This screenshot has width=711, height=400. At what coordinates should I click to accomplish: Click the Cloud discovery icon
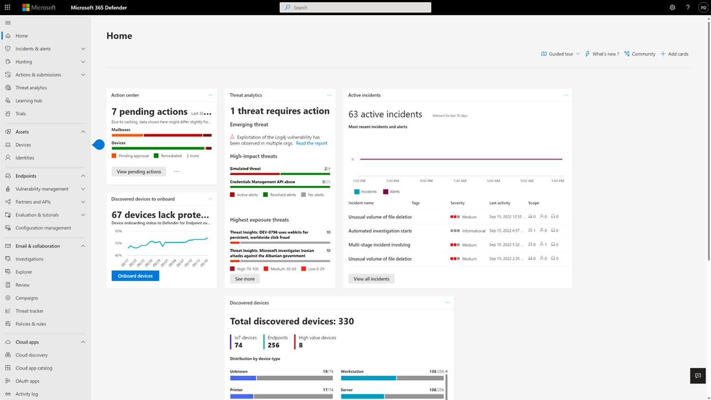pyautogui.click(x=8, y=355)
